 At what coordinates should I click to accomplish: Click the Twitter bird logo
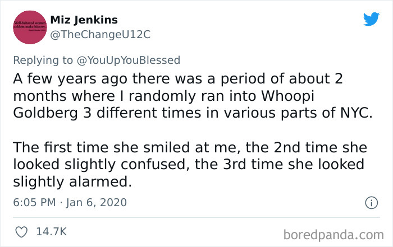pos(371,19)
